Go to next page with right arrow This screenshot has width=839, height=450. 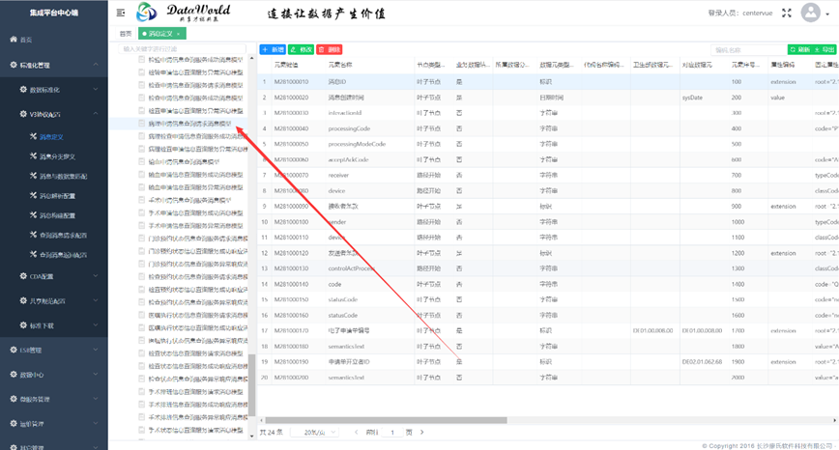[x=421, y=432]
